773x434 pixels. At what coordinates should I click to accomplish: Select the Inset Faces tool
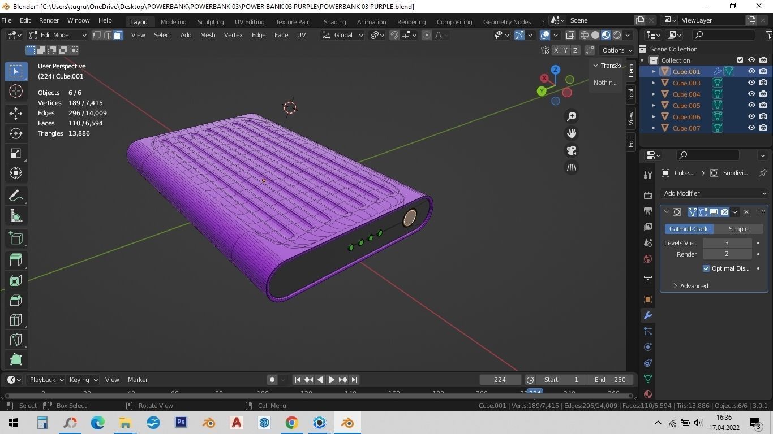pos(16,280)
